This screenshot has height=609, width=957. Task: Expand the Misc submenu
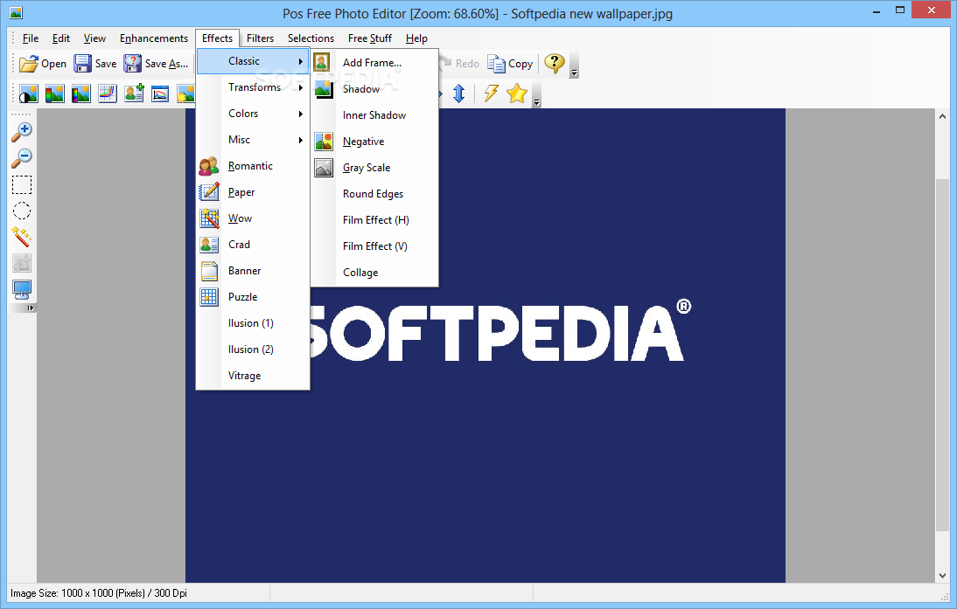(253, 140)
